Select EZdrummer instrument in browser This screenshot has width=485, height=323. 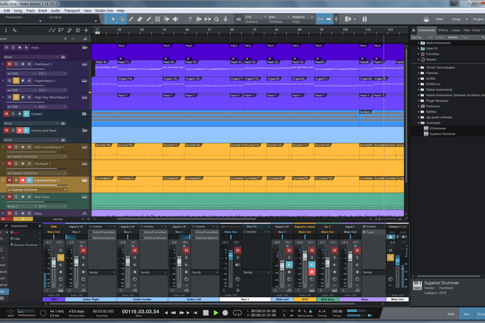(x=437, y=128)
